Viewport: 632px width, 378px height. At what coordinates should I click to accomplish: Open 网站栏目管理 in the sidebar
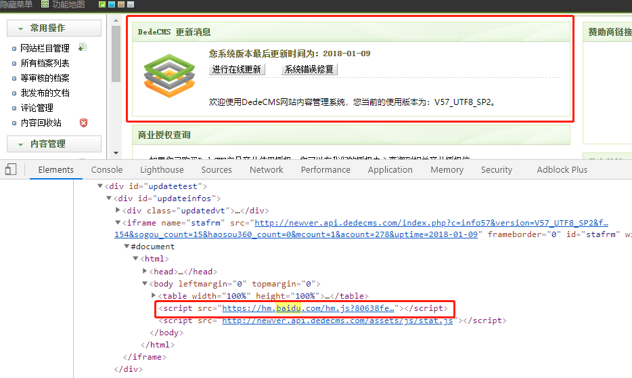(45, 48)
